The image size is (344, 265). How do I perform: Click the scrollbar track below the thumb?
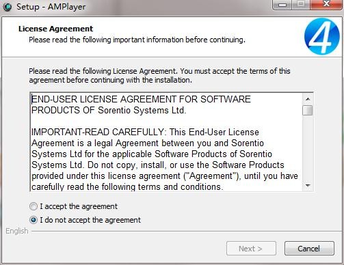pos(308,148)
